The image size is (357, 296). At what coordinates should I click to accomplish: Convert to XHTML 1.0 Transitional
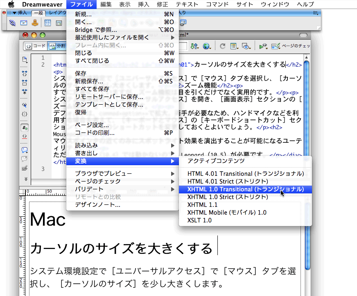[x=245, y=189]
